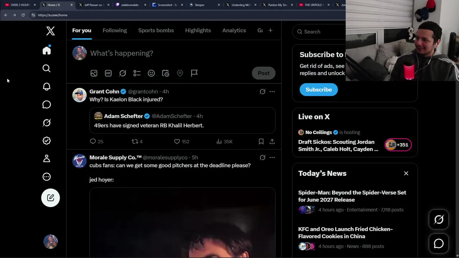Click the +351 listeners badge
Viewport: 459px width, 258px height.
coord(398,145)
